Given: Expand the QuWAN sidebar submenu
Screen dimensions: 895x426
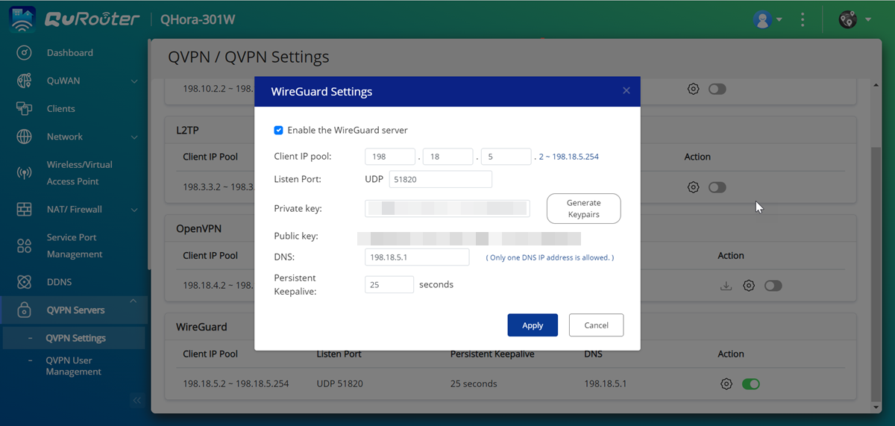Looking at the screenshot, I should (134, 81).
